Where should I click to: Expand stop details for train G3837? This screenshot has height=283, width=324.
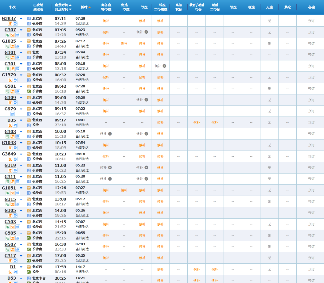click(x=21, y=19)
